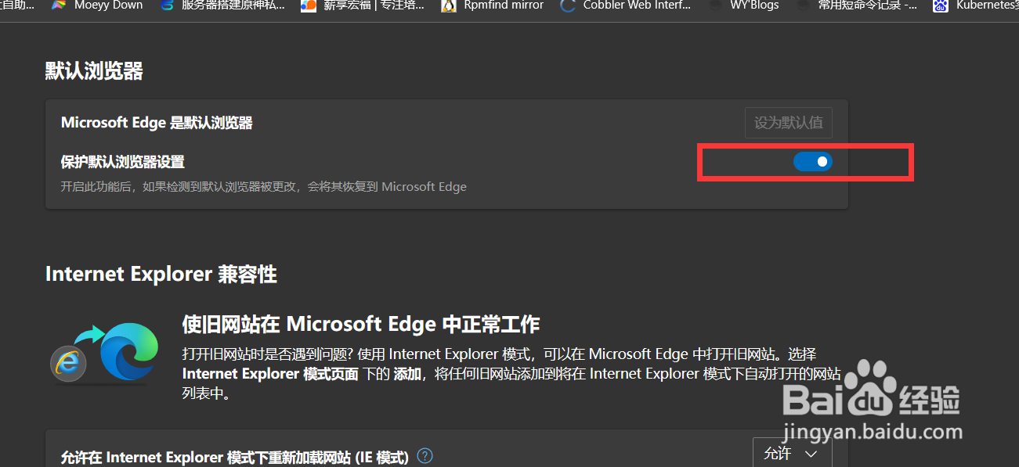Viewport: 1019px width, 467px height.
Task: Click 开启此功能后 description text
Action: click(x=264, y=187)
